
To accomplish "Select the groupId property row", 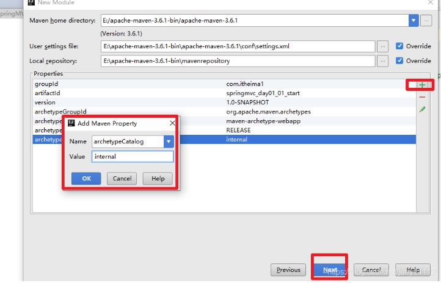I will pyautogui.click(x=224, y=84).
